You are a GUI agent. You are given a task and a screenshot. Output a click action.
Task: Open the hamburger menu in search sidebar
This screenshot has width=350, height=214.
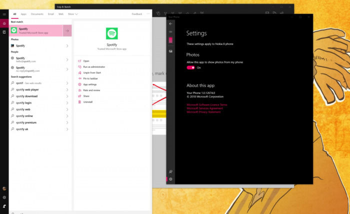(4, 14)
